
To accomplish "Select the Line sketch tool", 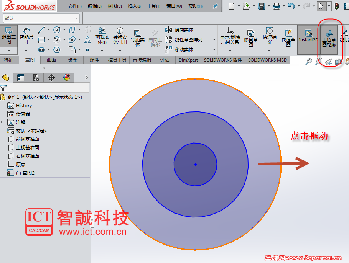I will [x=41, y=30].
